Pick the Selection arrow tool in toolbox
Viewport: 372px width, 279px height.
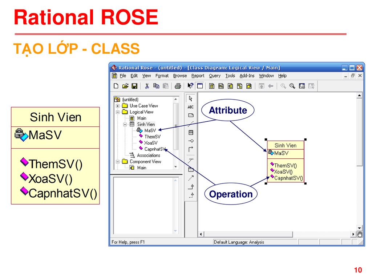tap(191, 98)
